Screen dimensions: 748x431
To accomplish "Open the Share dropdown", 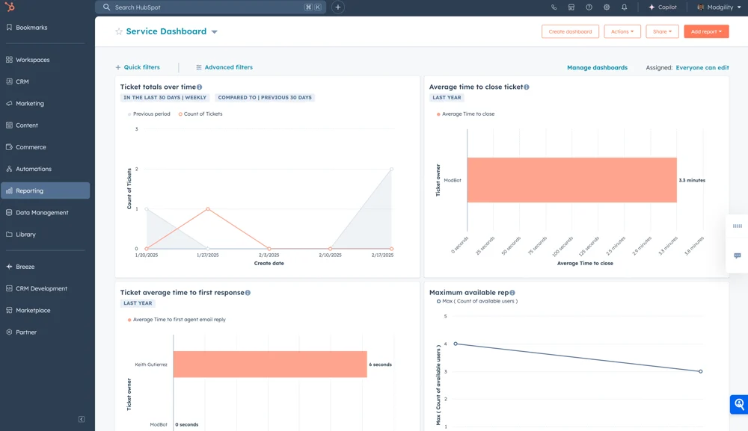I will point(662,31).
